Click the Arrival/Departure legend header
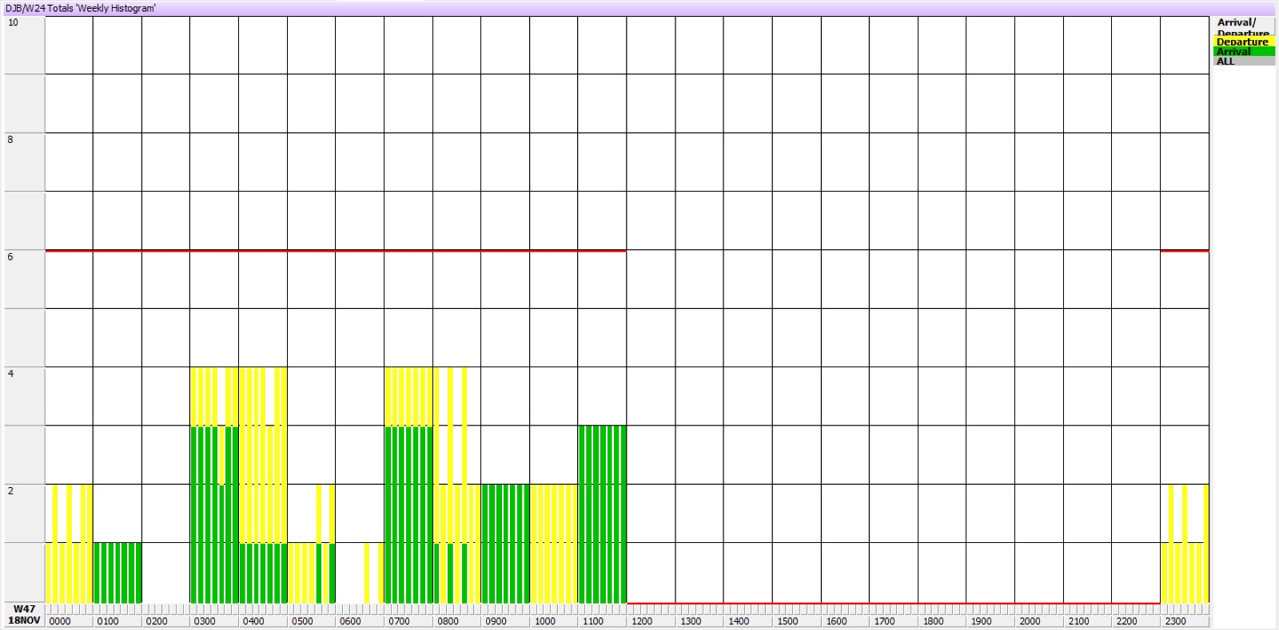 coord(1243,26)
